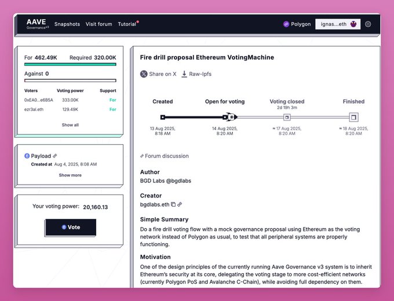Click voter ezr3al.eth in the voters list
The image size is (394, 301).
(x=34, y=109)
